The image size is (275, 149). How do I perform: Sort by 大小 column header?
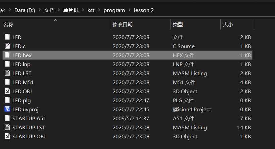click(x=228, y=24)
